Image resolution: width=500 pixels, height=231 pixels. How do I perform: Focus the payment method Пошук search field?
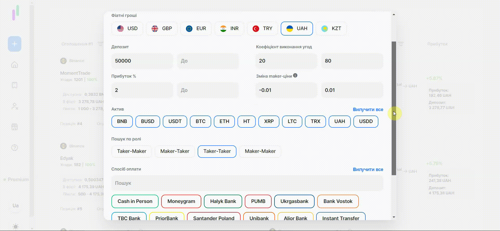[x=247, y=183]
